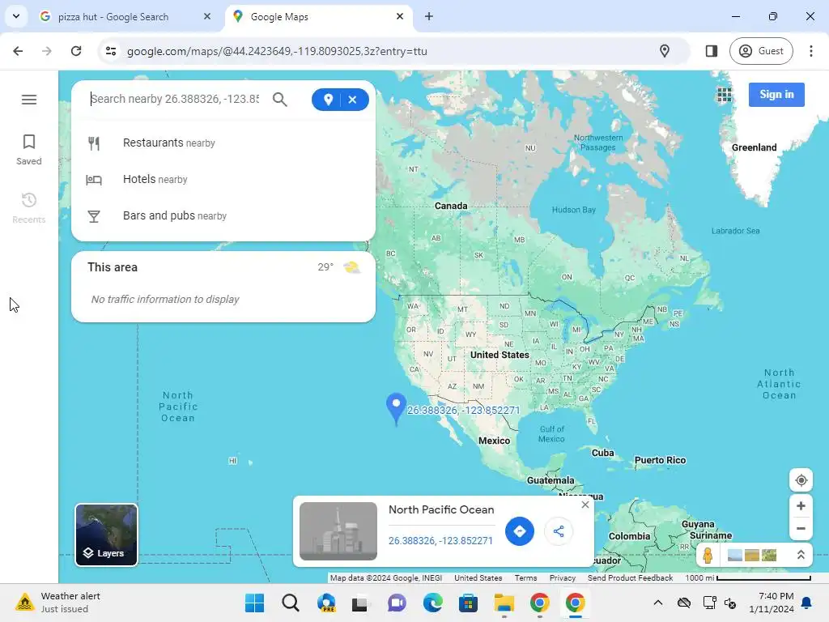Open the Terms link in map footer
The image size is (829, 622).
click(525, 578)
